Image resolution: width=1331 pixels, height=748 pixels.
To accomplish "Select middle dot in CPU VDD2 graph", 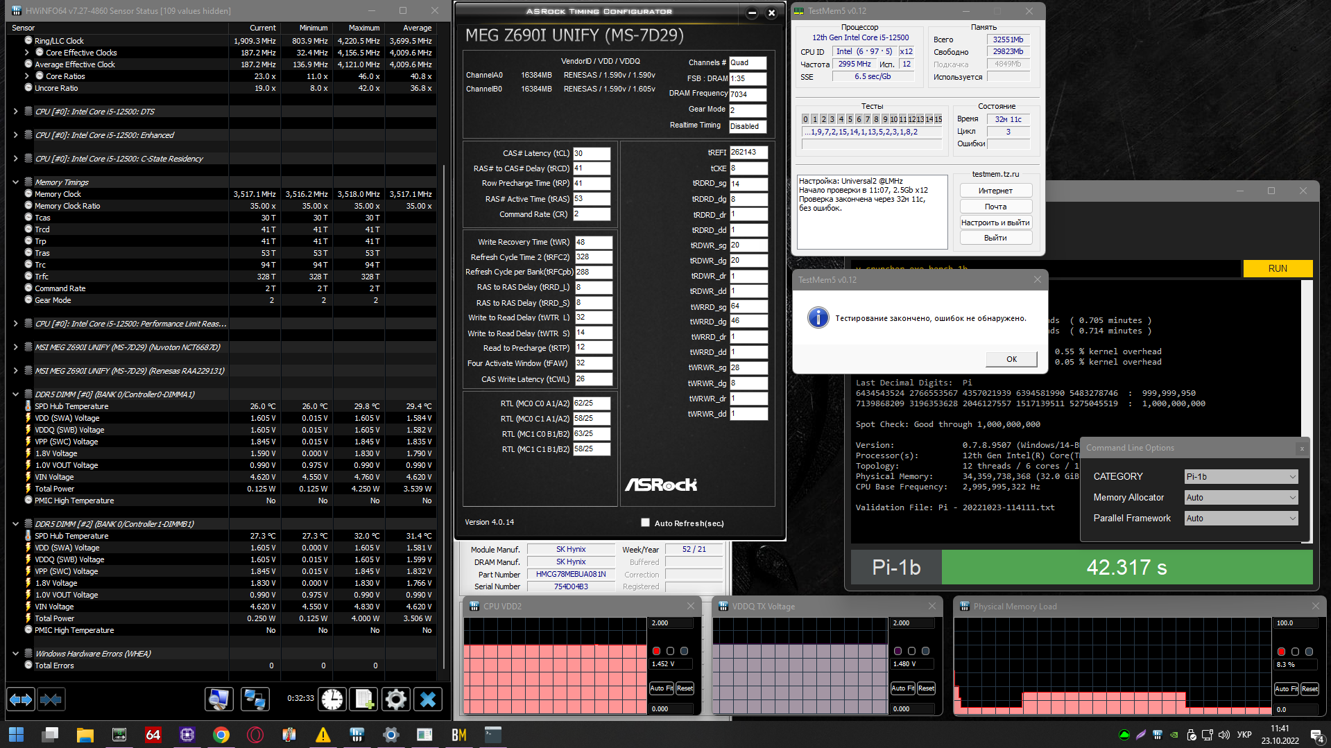I will pos(670,651).
